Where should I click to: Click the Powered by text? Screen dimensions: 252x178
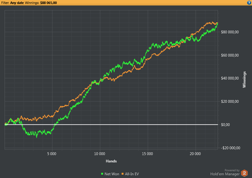(232, 170)
